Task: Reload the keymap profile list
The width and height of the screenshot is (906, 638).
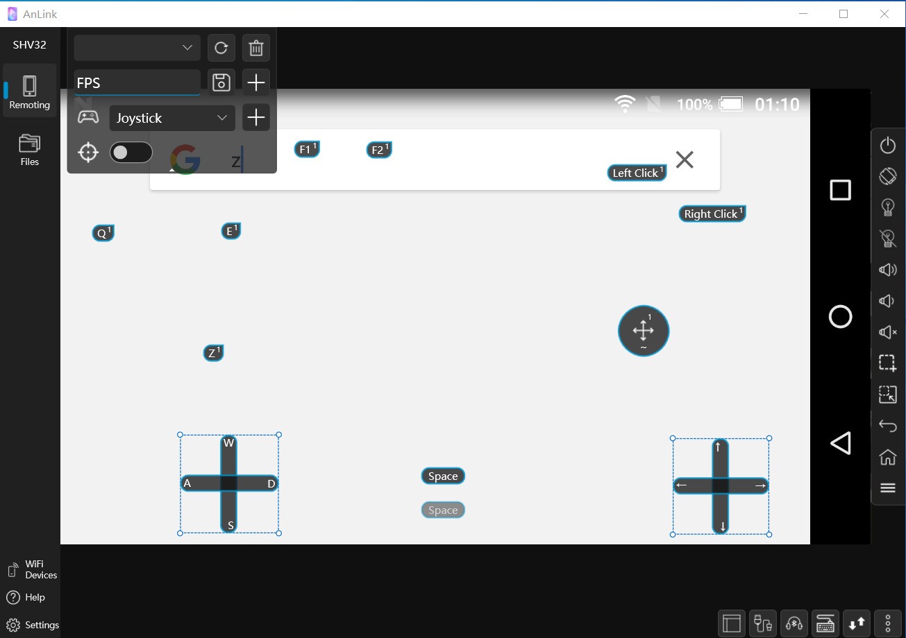Action: (221, 48)
